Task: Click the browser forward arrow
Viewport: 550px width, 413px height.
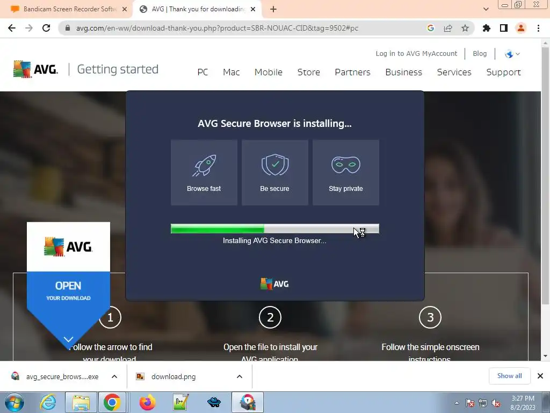Action: point(29,28)
